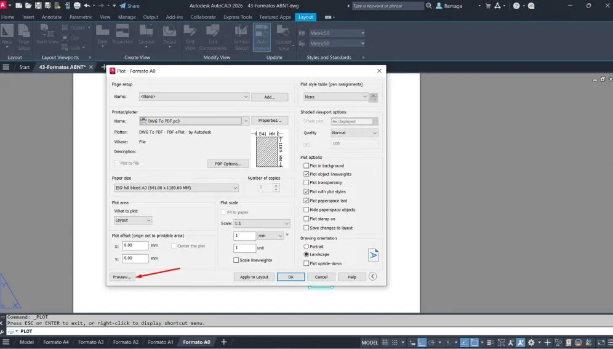Click the plotter Properties... button
Screen dimensions: 613x349
click(x=270, y=121)
